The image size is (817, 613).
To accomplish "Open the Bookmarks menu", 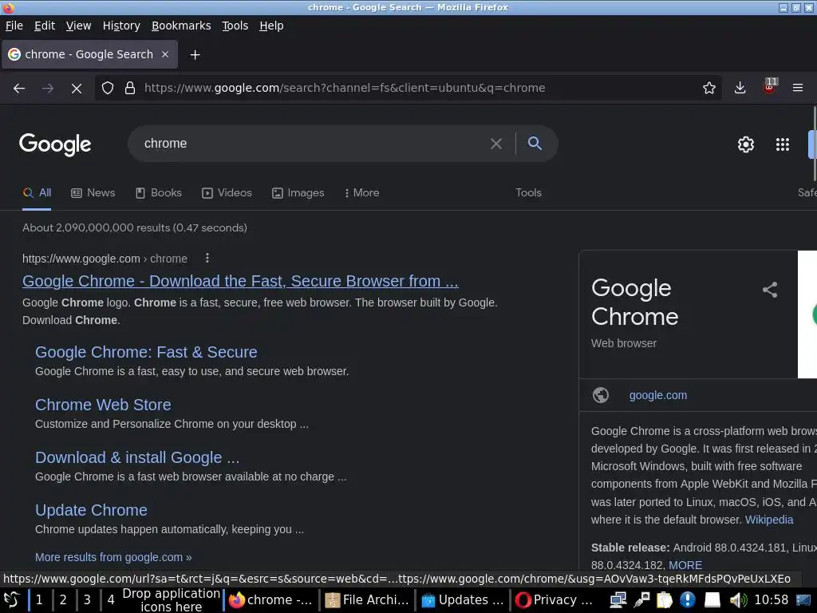I will 181,26.
